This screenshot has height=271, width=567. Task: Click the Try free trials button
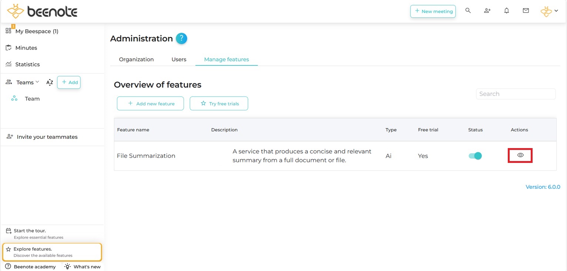pos(219,104)
